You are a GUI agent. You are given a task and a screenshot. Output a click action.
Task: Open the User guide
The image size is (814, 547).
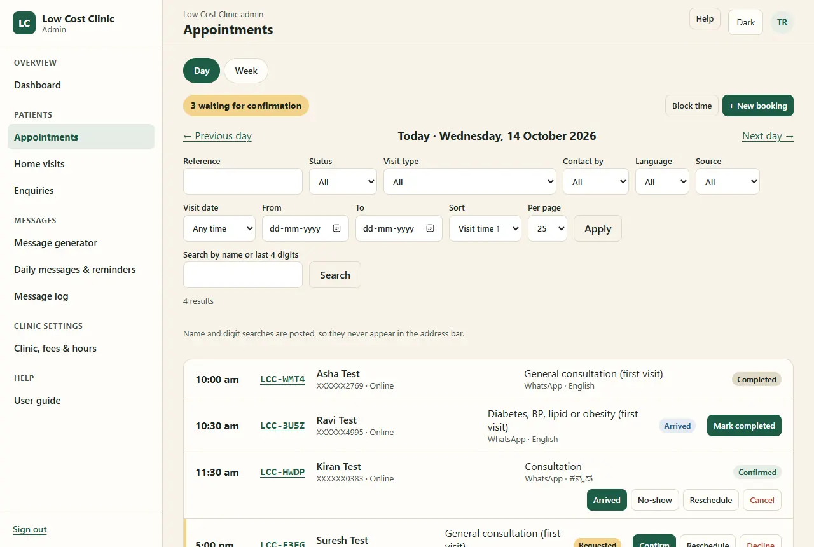click(x=81, y=401)
